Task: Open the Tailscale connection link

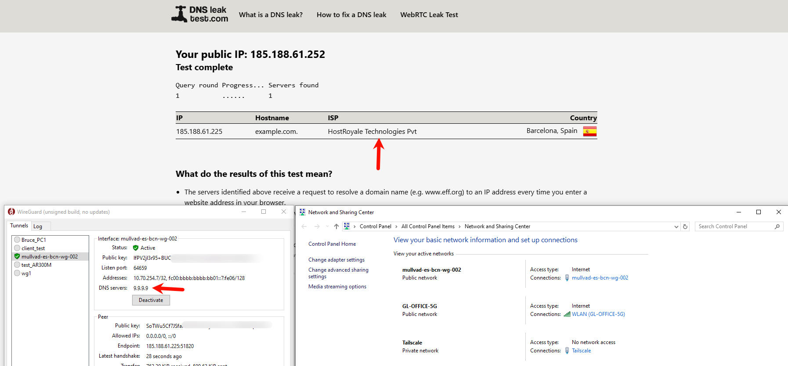Action: tap(581, 351)
